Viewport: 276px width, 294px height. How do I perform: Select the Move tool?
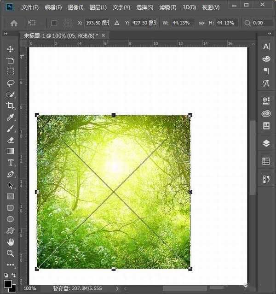[x=10, y=49]
